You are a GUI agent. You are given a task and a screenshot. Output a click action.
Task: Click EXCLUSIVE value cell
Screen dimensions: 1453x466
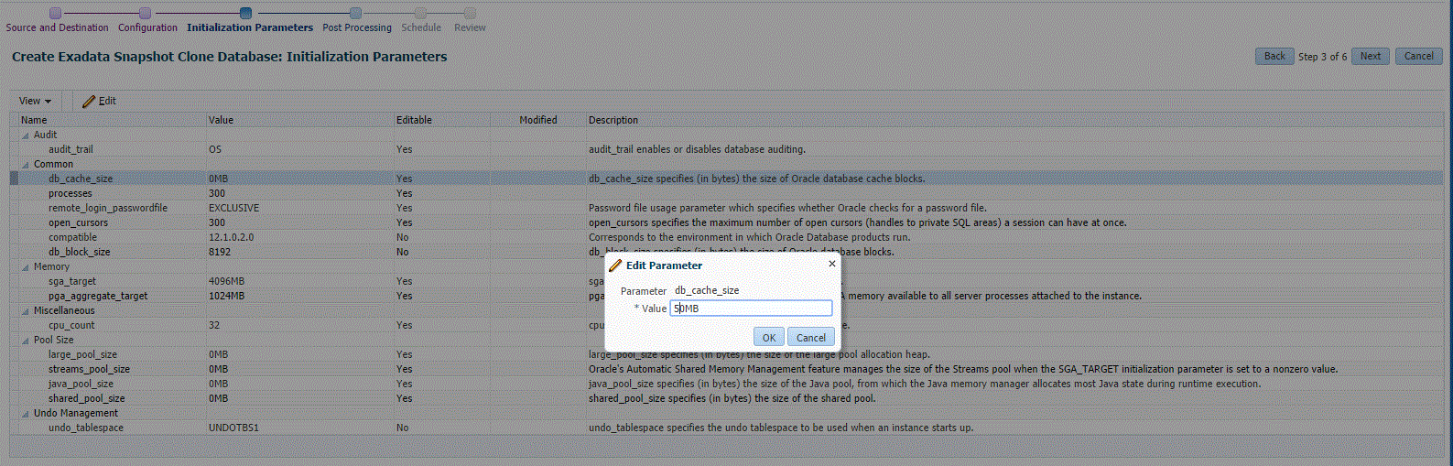click(x=233, y=208)
